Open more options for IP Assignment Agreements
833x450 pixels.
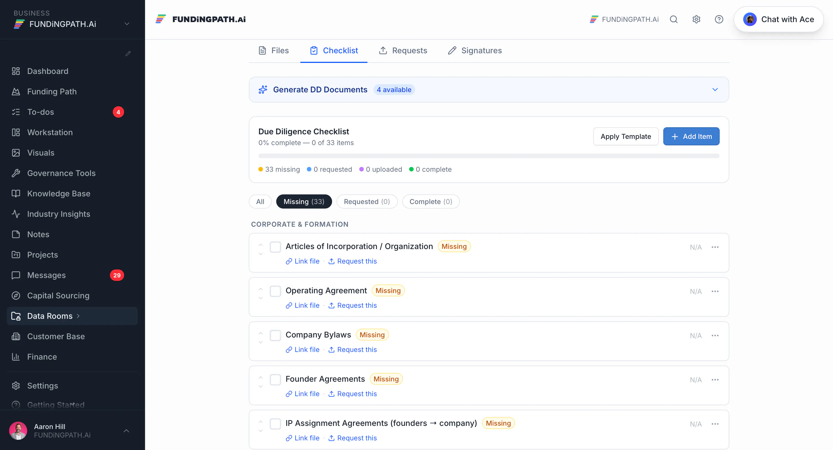pos(715,424)
